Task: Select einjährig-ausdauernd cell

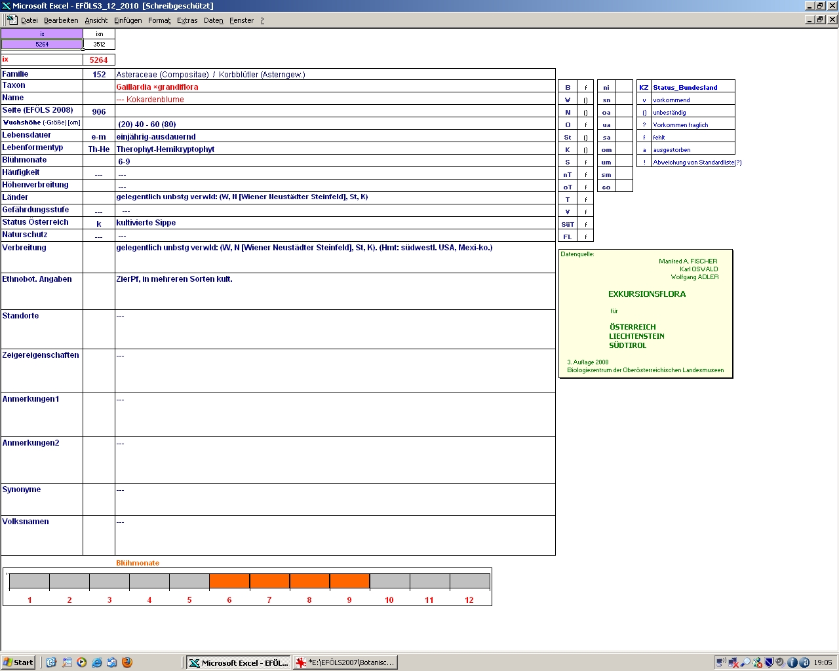Action: click(335, 137)
